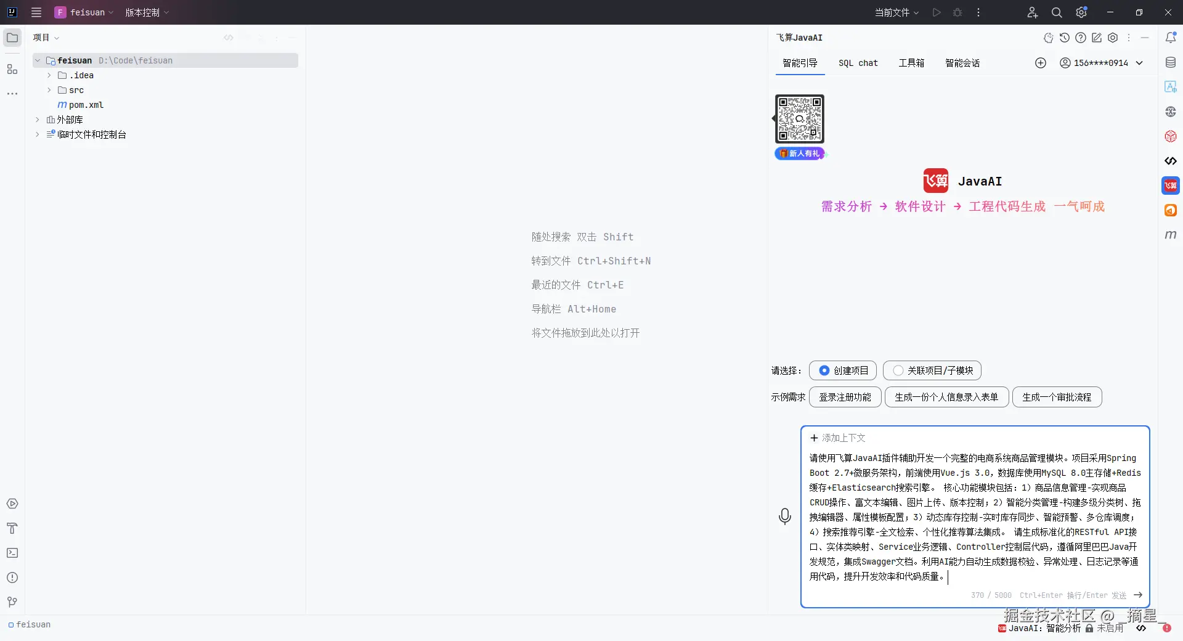Open the Problems tool window

[12, 578]
